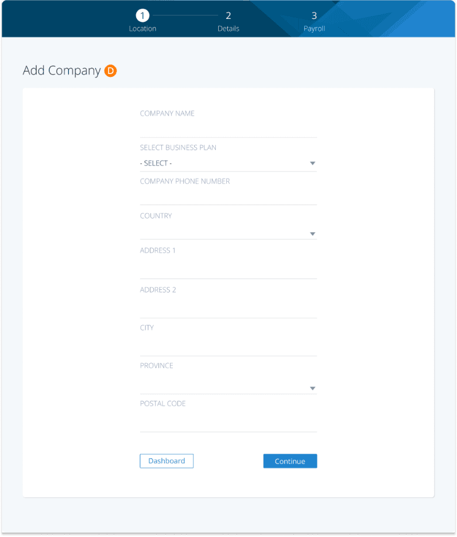
Task: Click the orange D badge beside Add Company
Action: coord(110,71)
